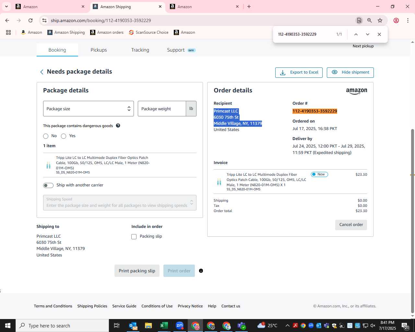
Task: Click the Windows Start button
Action: click(8, 326)
